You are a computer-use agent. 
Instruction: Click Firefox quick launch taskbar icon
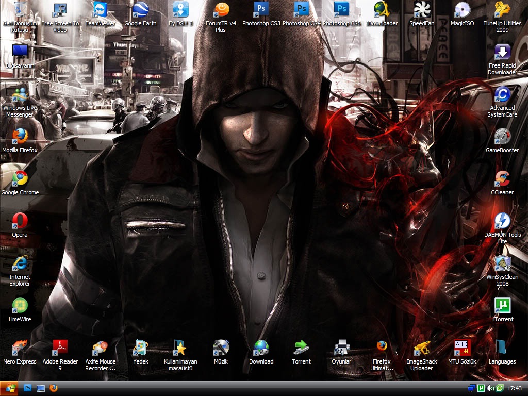coord(53,388)
